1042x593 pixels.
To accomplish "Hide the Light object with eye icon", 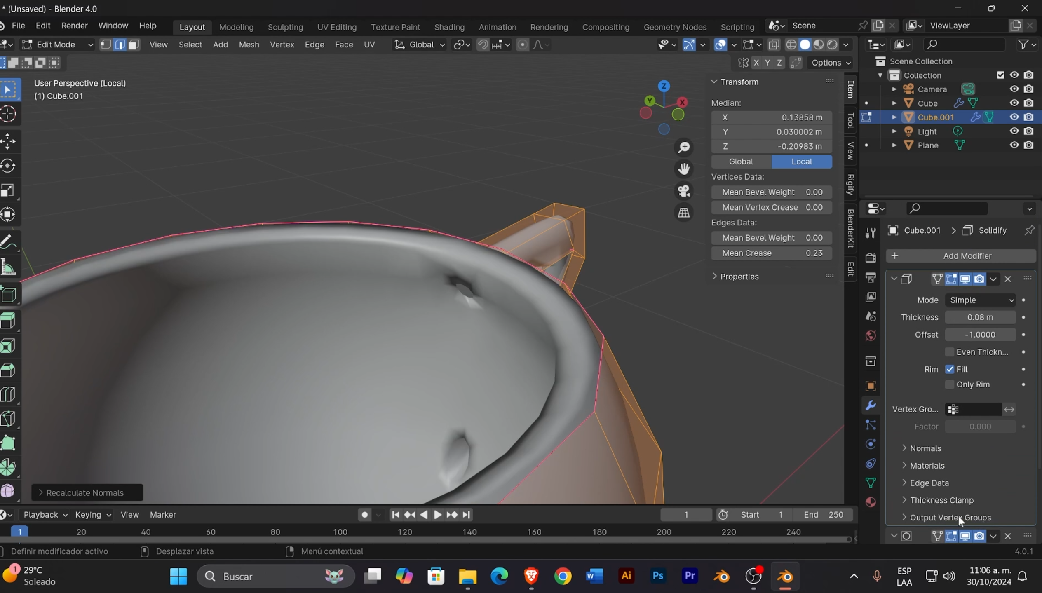I will point(1014,131).
